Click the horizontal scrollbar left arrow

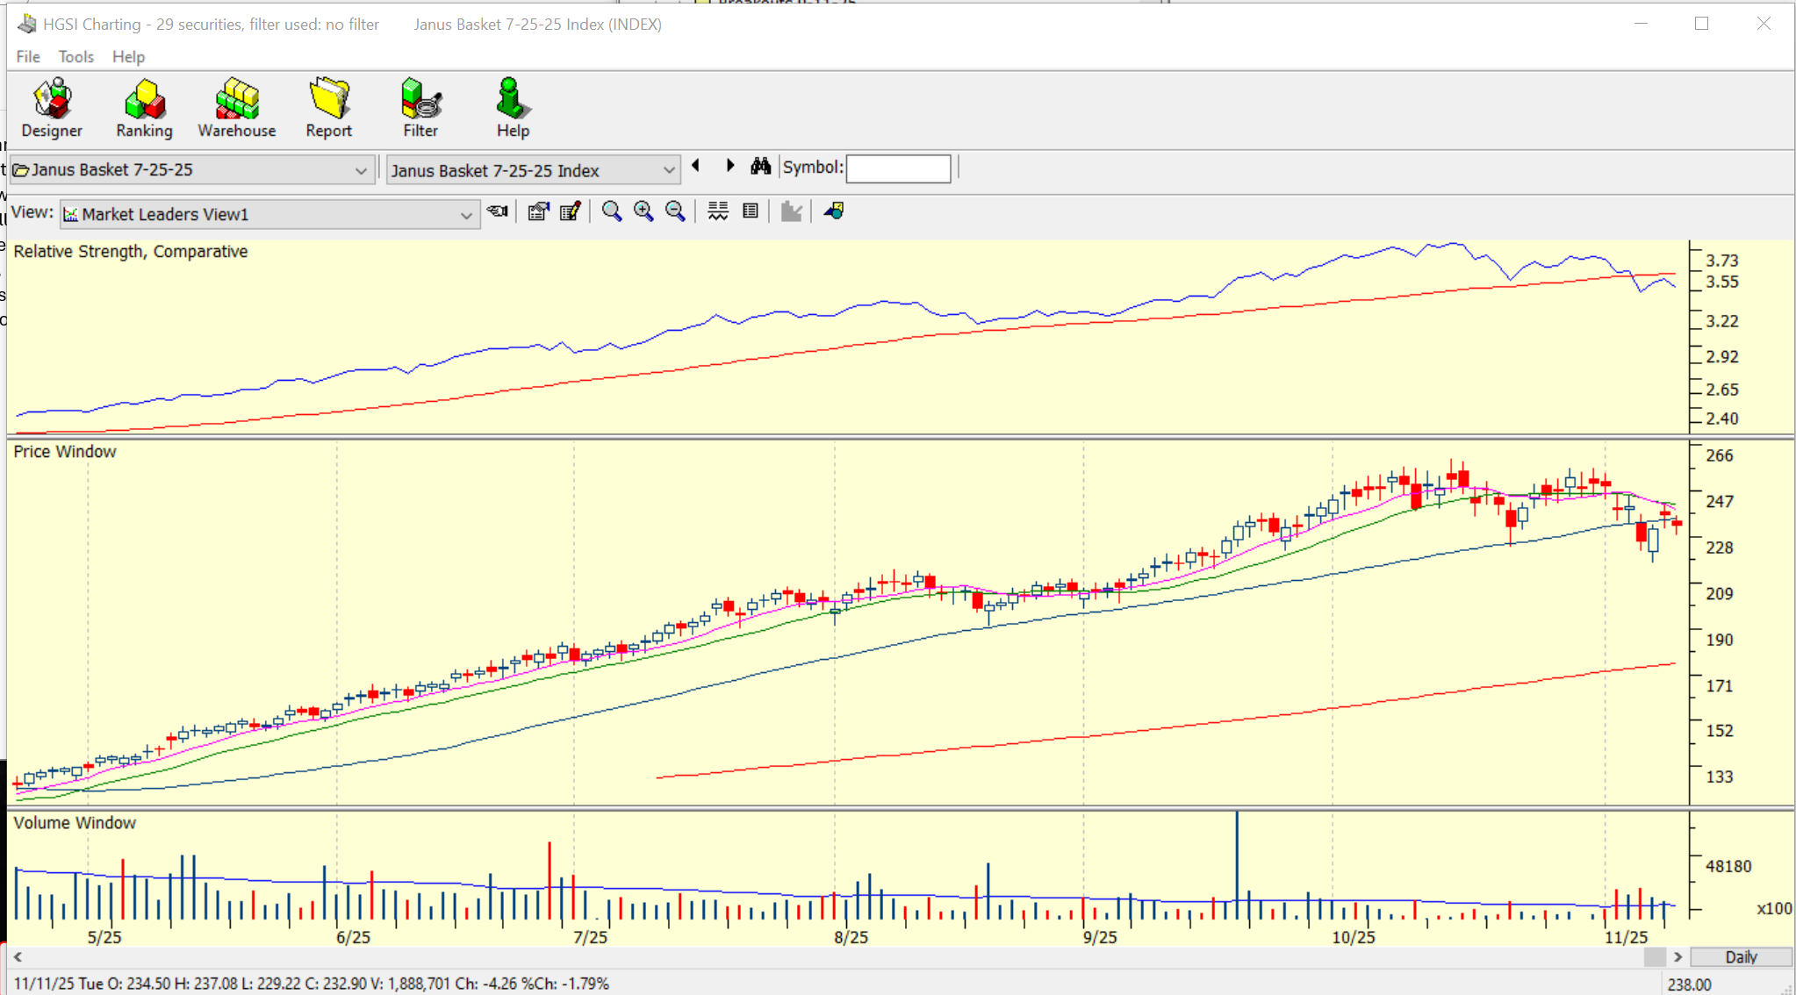point(18,957)
